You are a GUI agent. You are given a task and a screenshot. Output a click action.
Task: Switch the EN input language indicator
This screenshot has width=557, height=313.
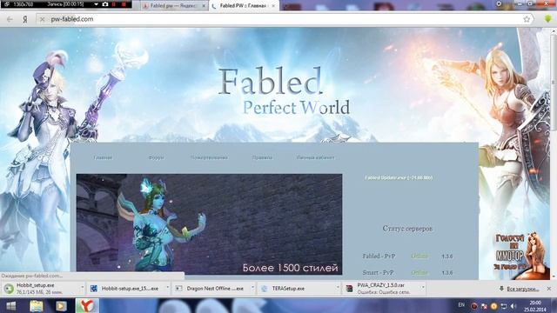tap(461, 305)
